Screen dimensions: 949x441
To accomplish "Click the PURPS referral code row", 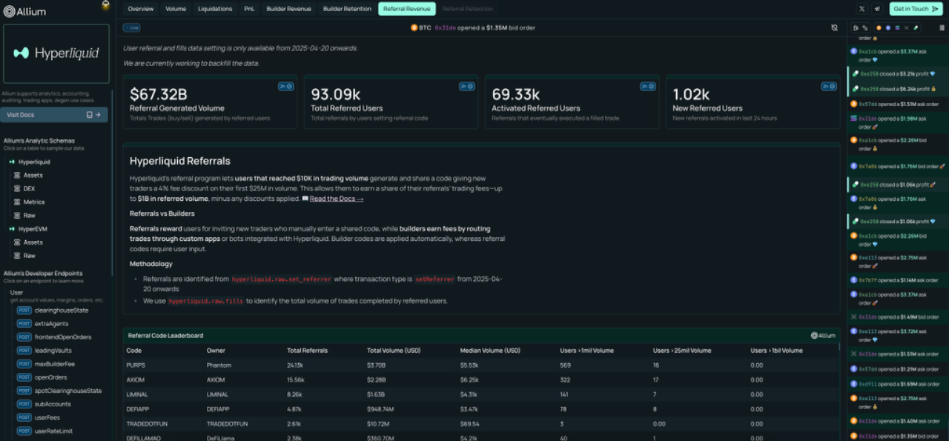I will click(x=481, y=365).
